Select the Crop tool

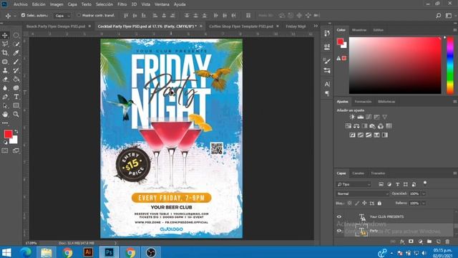[5, 53]
